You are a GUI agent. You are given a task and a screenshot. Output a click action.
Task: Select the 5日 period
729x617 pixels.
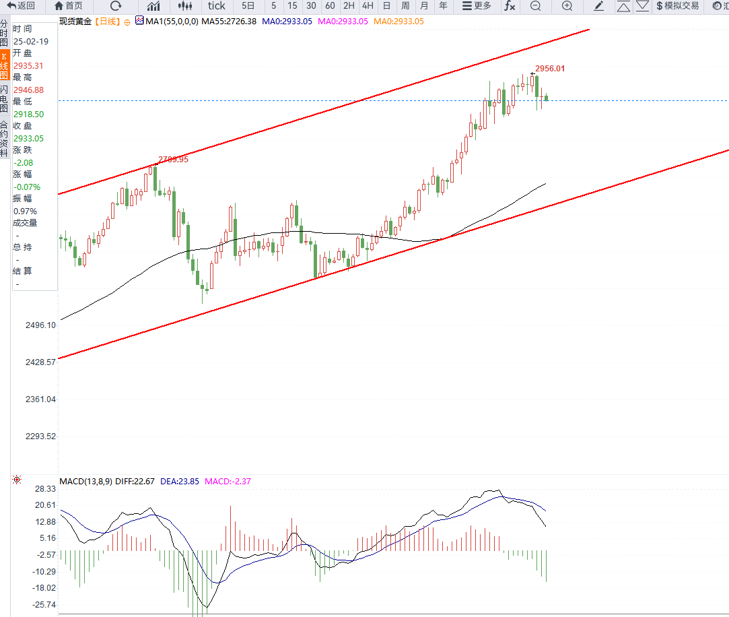click(x=248, y=6)
